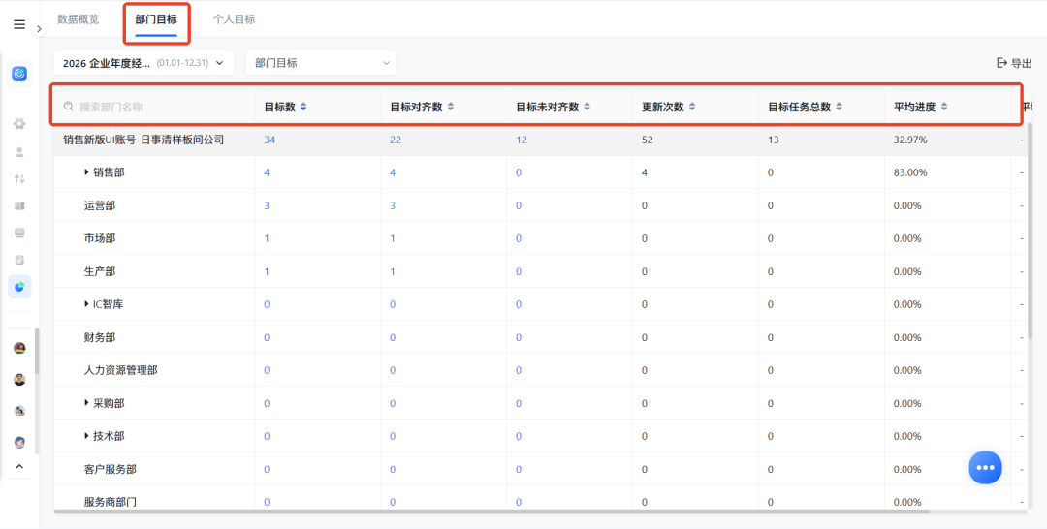Open the blue floating more-actions button

[x=986, y=468]
